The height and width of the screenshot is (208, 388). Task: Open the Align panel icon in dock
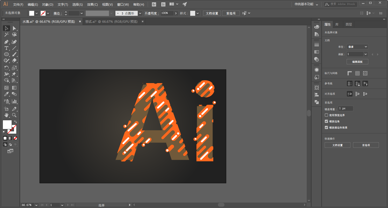[x=317, y=95]
